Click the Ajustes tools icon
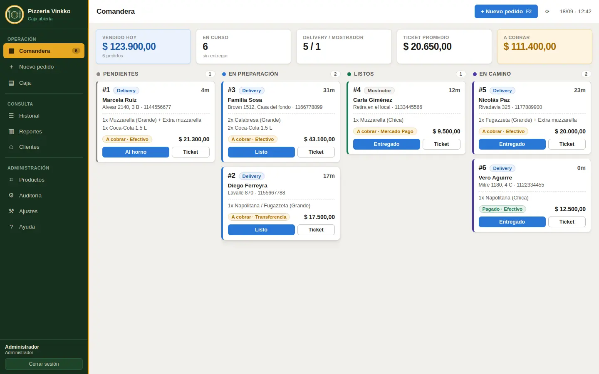The image size is (599, 374). pyautogui.click(x=11, y=212)
